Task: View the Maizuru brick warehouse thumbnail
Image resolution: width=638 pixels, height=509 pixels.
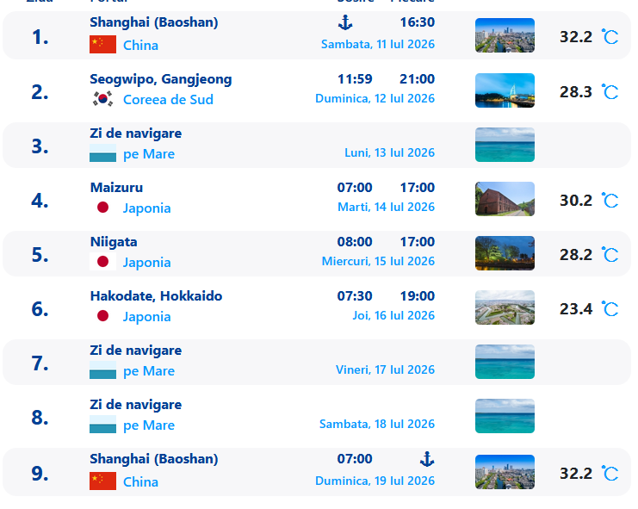Action: 505,199
